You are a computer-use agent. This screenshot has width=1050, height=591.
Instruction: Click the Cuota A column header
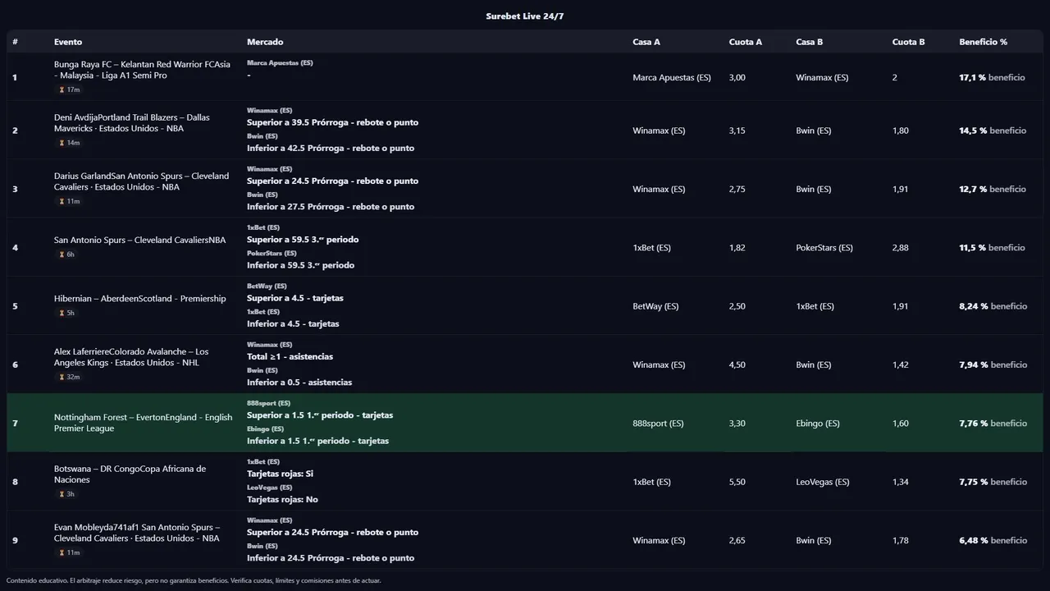[745, 42]
